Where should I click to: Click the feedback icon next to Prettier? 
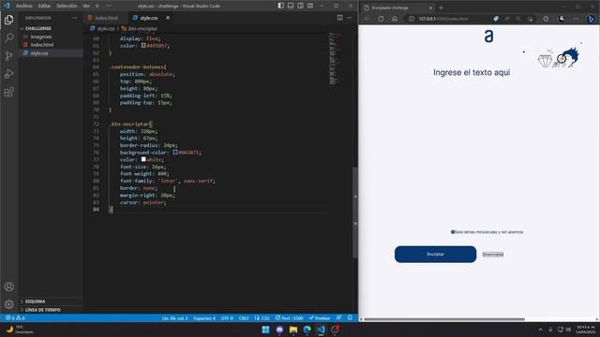click(339, 318)
